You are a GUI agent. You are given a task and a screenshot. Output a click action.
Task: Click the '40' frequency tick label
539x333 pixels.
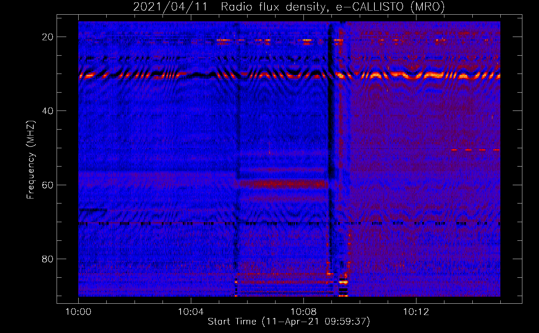[x=48, y=111]
